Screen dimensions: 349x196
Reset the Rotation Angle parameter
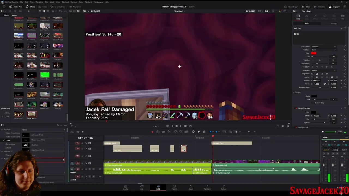click(345, 87)
